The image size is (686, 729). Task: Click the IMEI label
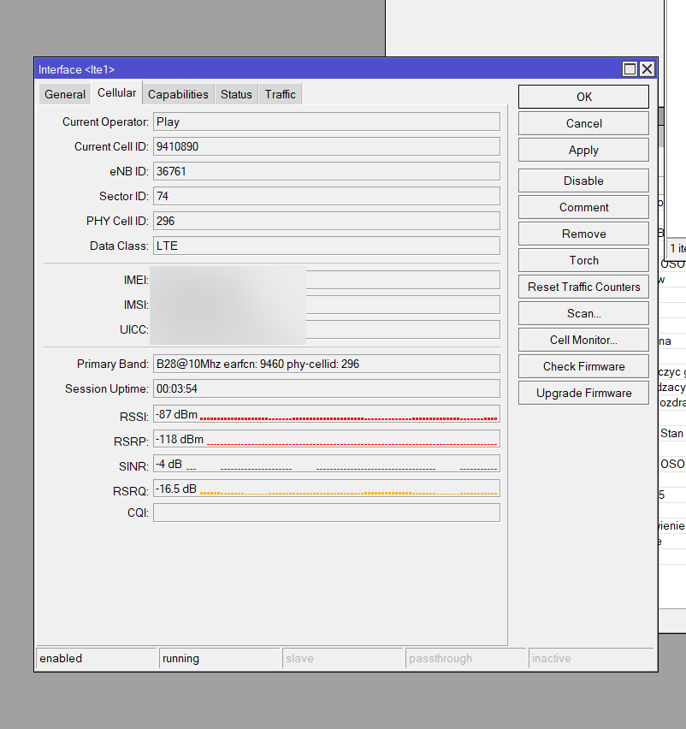tap(136, 280)
